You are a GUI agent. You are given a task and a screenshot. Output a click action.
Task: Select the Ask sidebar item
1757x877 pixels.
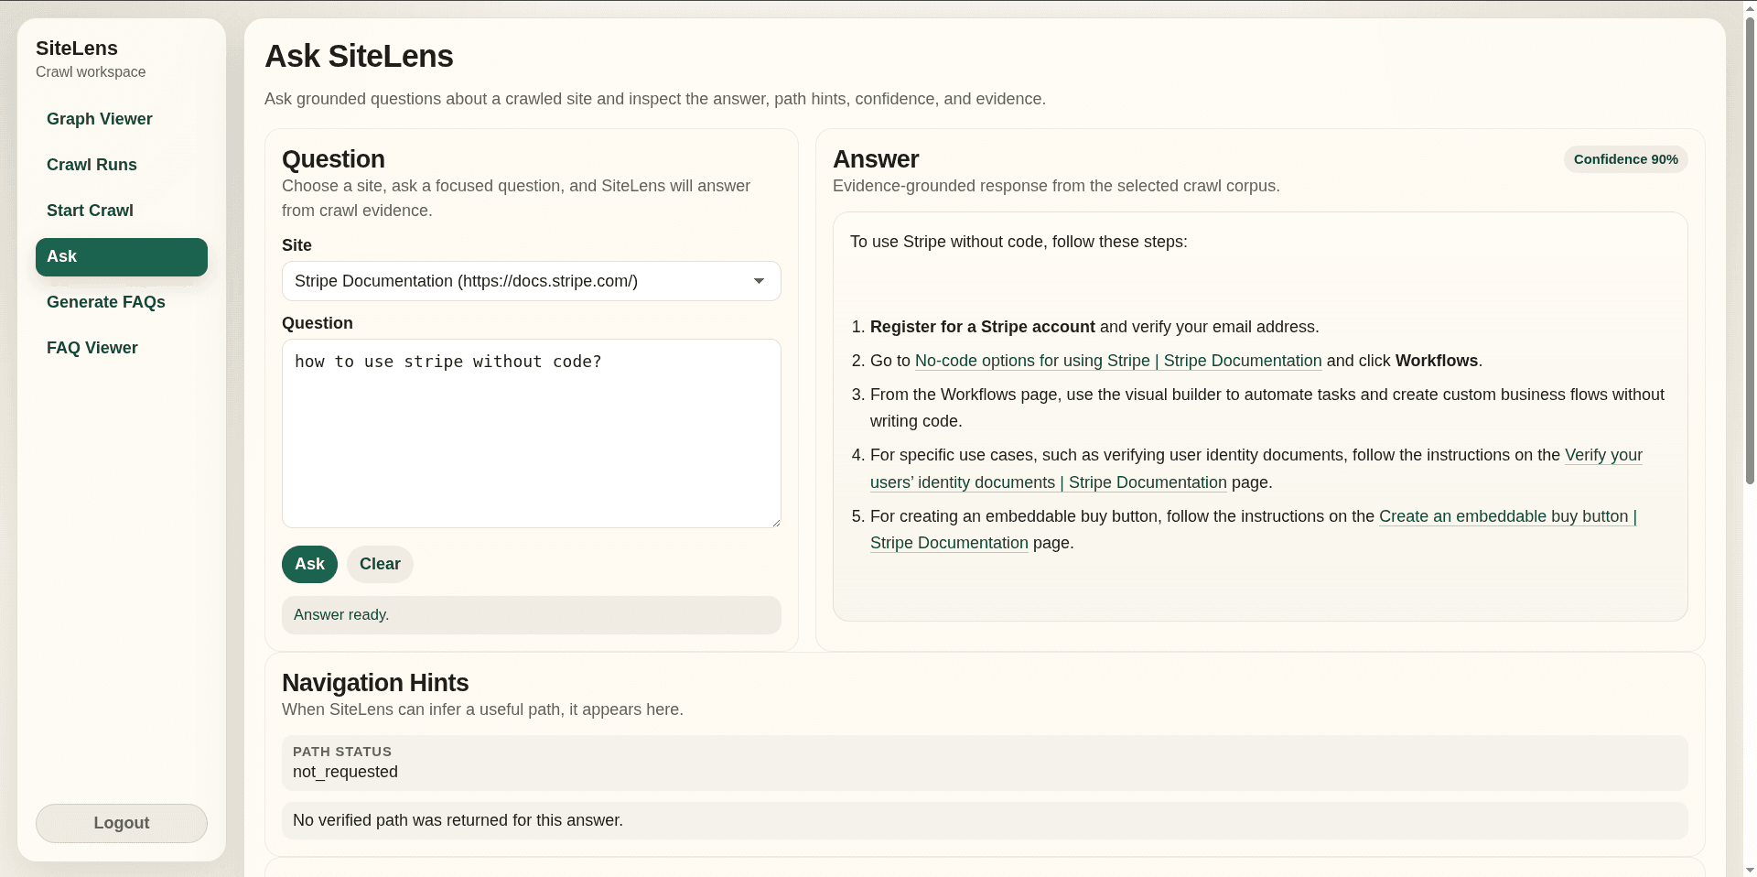click(122, 257)
